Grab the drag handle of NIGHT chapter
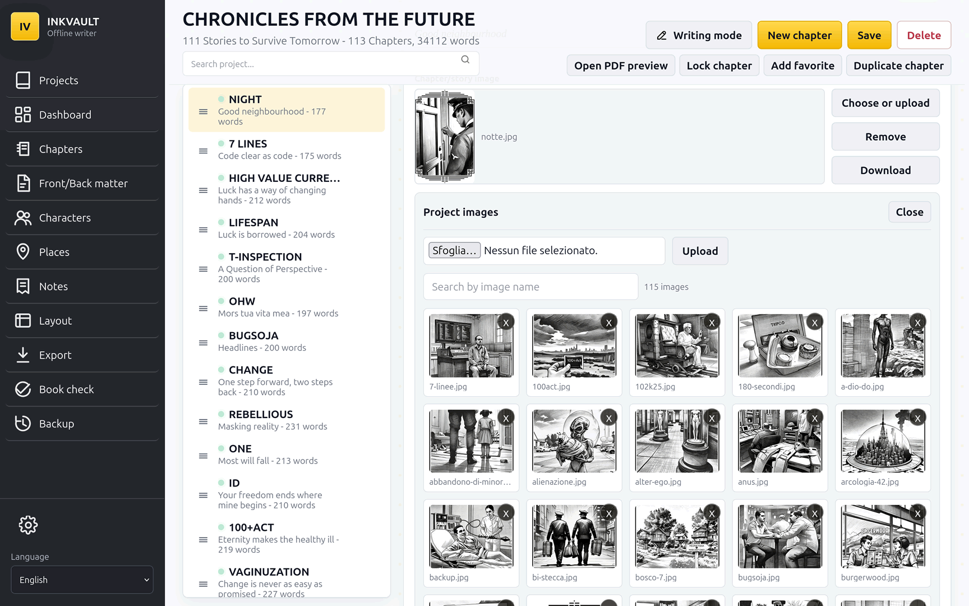 204,112
